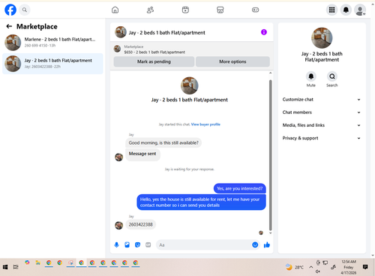The image size is (375, 276).
Task: Open Facebook search magnifier
Action: (x=25, y=10)
